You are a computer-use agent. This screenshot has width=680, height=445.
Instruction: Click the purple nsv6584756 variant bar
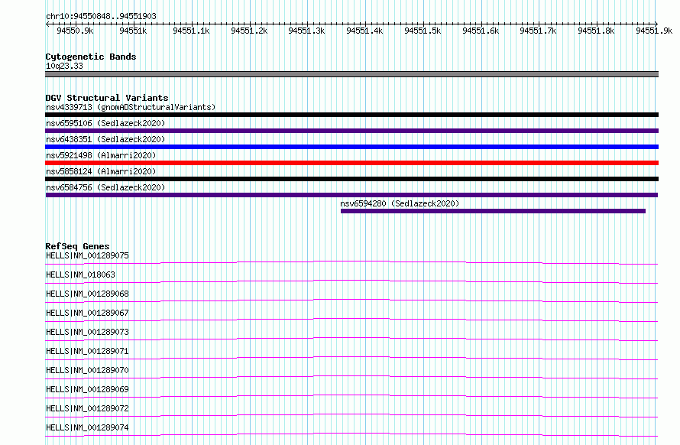351,195
